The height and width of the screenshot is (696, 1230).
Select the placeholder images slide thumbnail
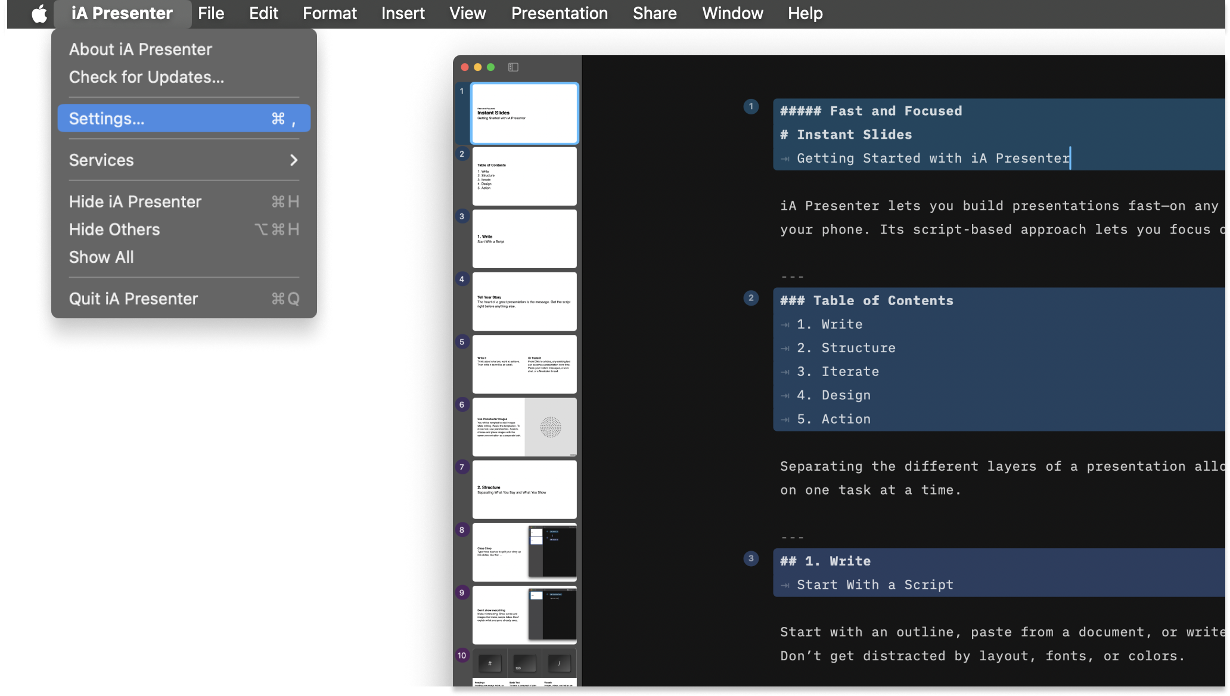[524, 427]
